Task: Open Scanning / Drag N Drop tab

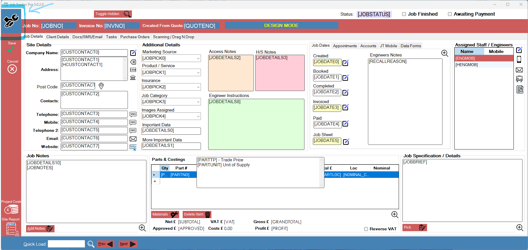Action: click(174, 37)
